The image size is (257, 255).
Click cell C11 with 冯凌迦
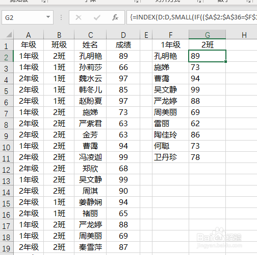coord(90,157)
